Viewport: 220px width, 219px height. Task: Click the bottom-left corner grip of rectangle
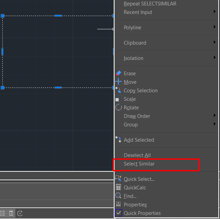(2, 88)
